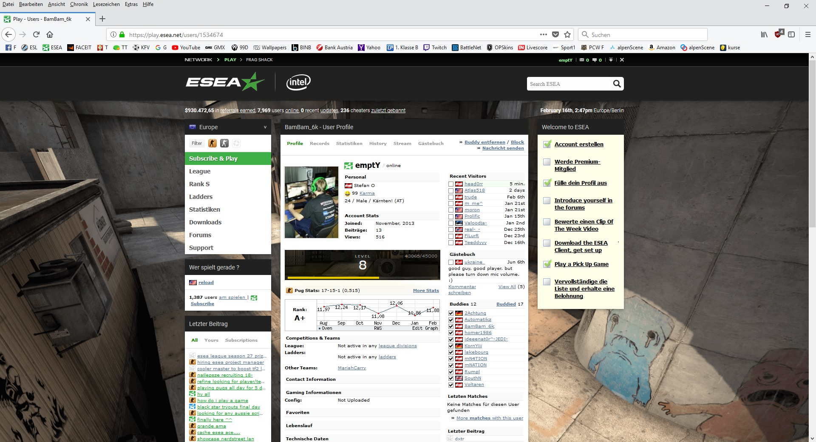Tick the checkbox next to visitor Prolific

451,216
